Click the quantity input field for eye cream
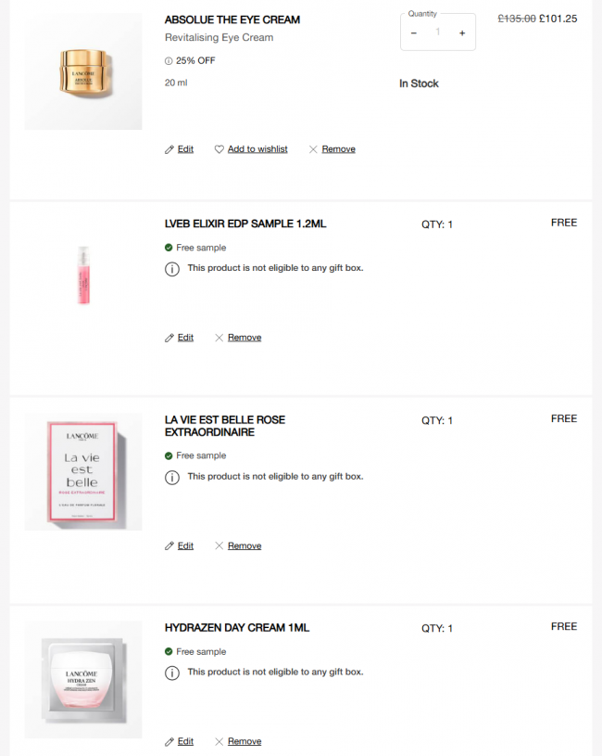Viewport: 602px width, 756px height. point(438,33)
